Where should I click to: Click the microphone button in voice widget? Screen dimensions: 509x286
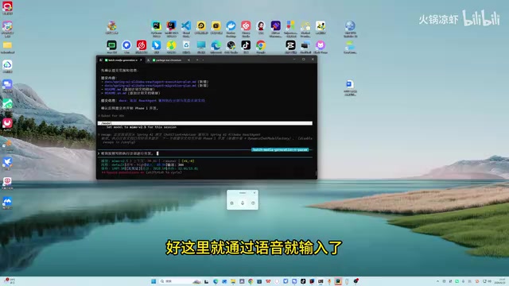click(x=242, y=203)
